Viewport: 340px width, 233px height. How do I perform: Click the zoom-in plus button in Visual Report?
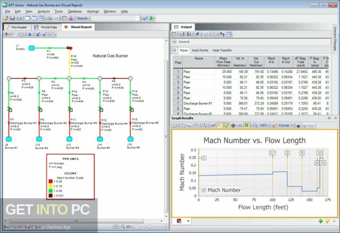click(166, 227)
